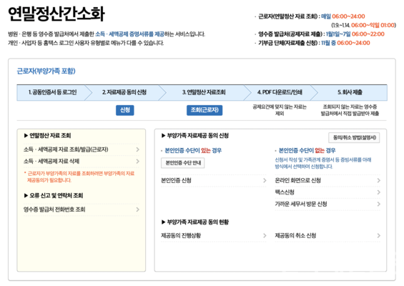Select step 4. PDF 다운로드/인쇄

point(280,92)
